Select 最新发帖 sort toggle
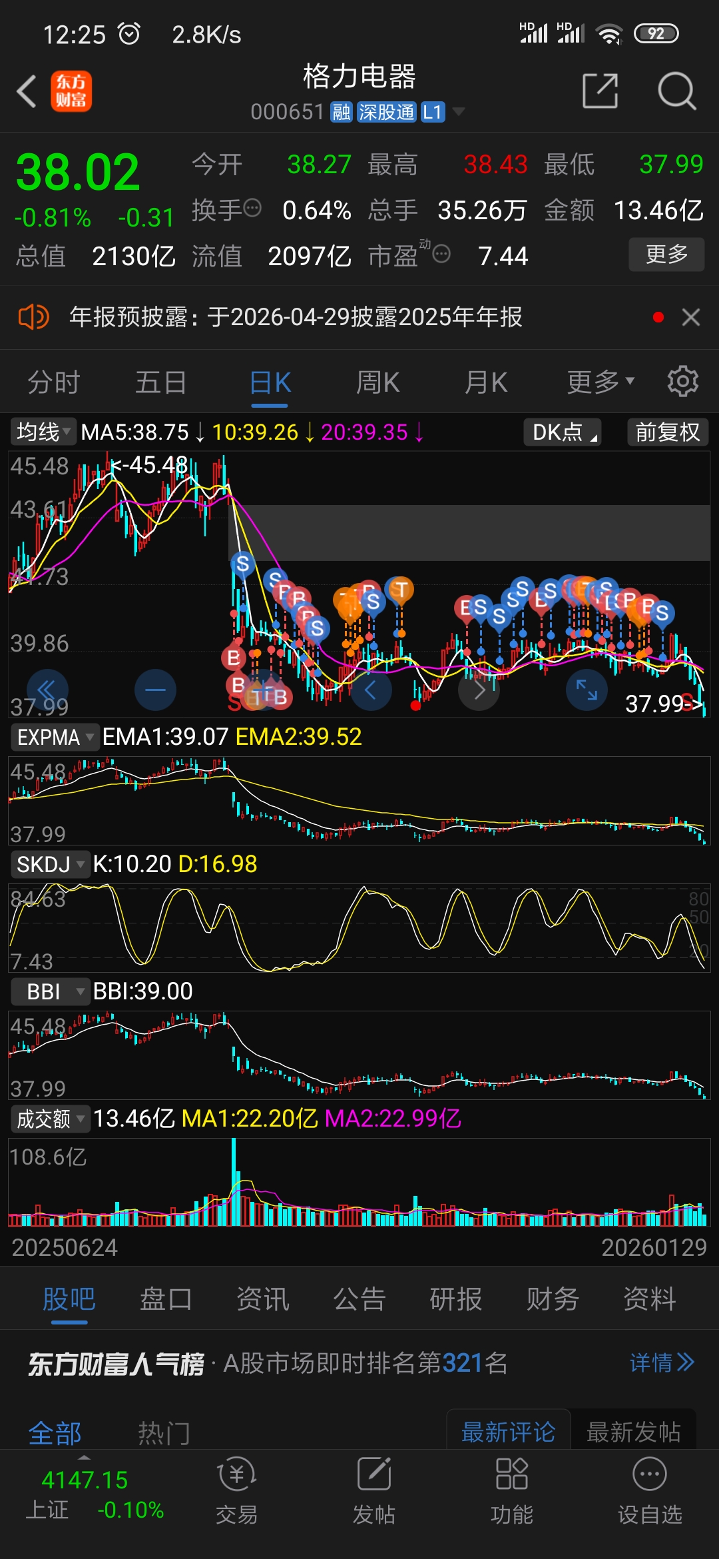This screenshot has height=1559, width=719. click(x=633, y=1431)
